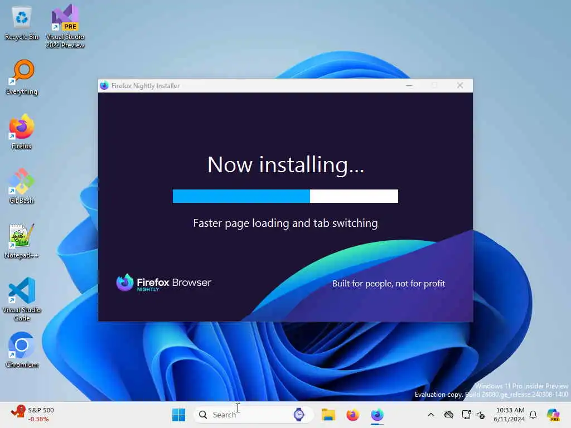The height and width of the screenshot is (428, 571).
Task: Click the 'Firefox Nightly Installer' title text
Action: point(146,86)
